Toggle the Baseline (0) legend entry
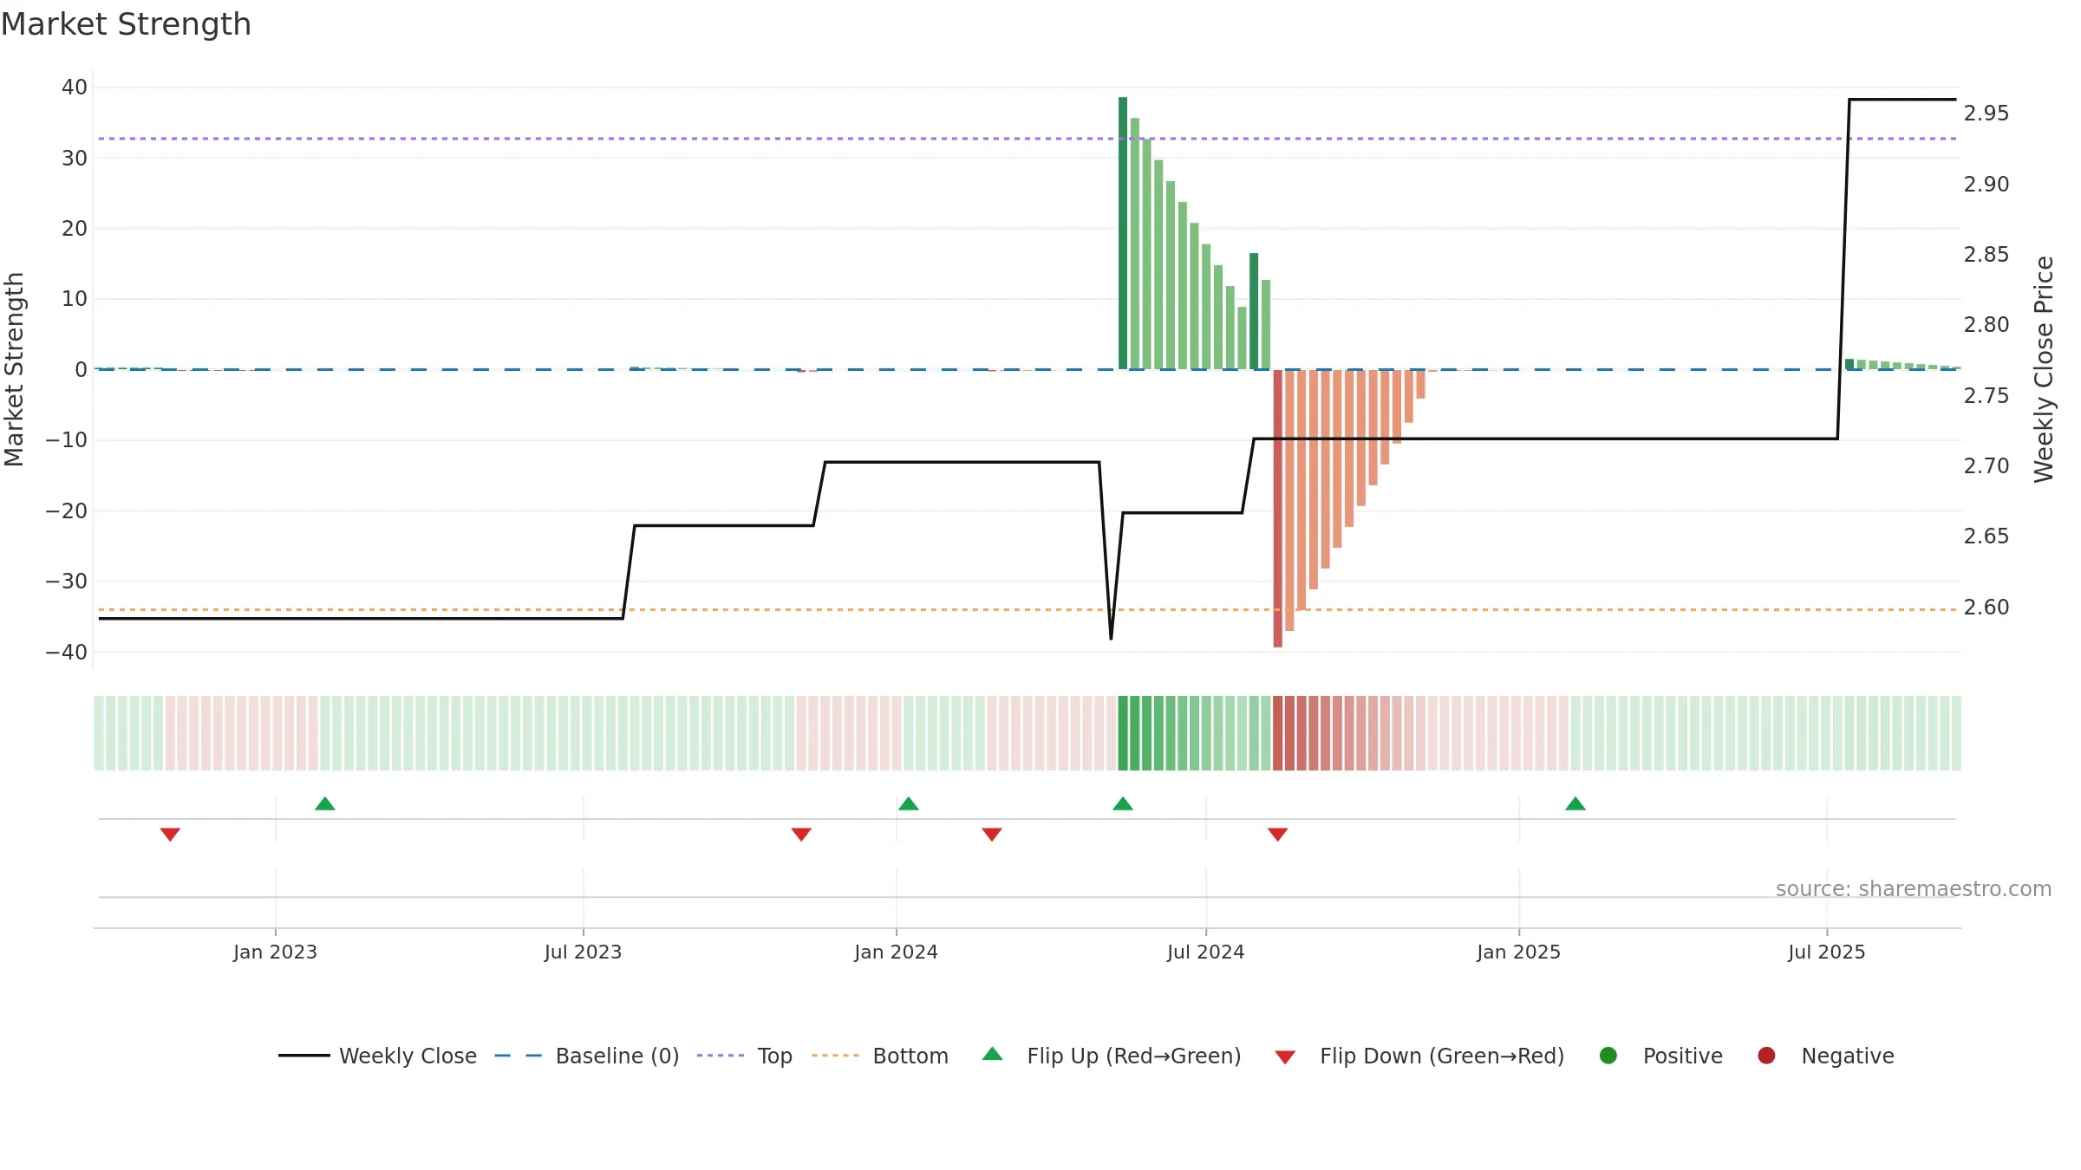Viewport: 2081px width, 1170px height. point(587,1056)
